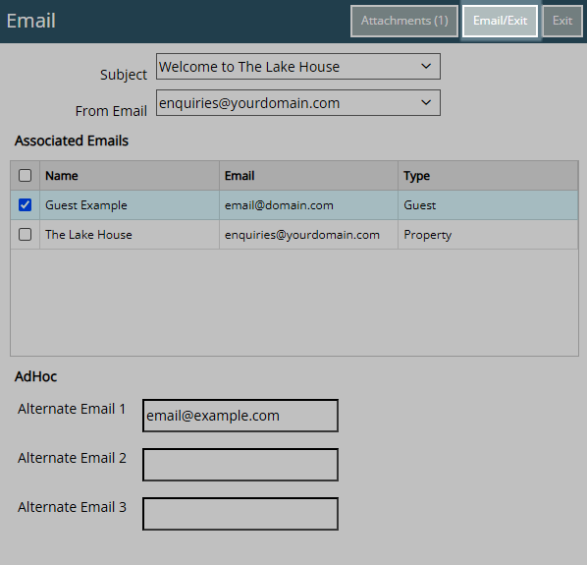The width and height of the screenshot is (587, 565).
Task: Click the Guest type cell
Action: (x=488, y=205)
